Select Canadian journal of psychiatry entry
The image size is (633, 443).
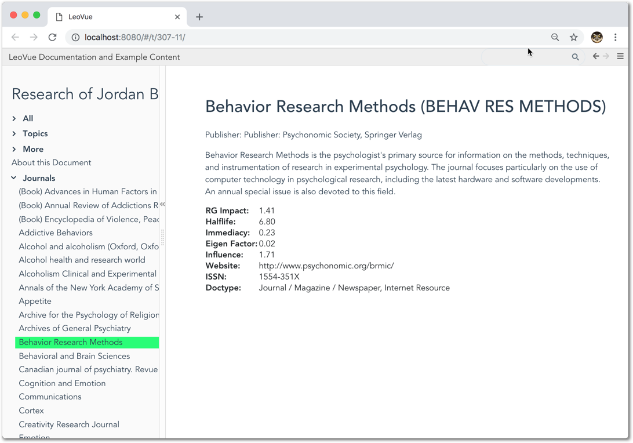tap(89, 369)
